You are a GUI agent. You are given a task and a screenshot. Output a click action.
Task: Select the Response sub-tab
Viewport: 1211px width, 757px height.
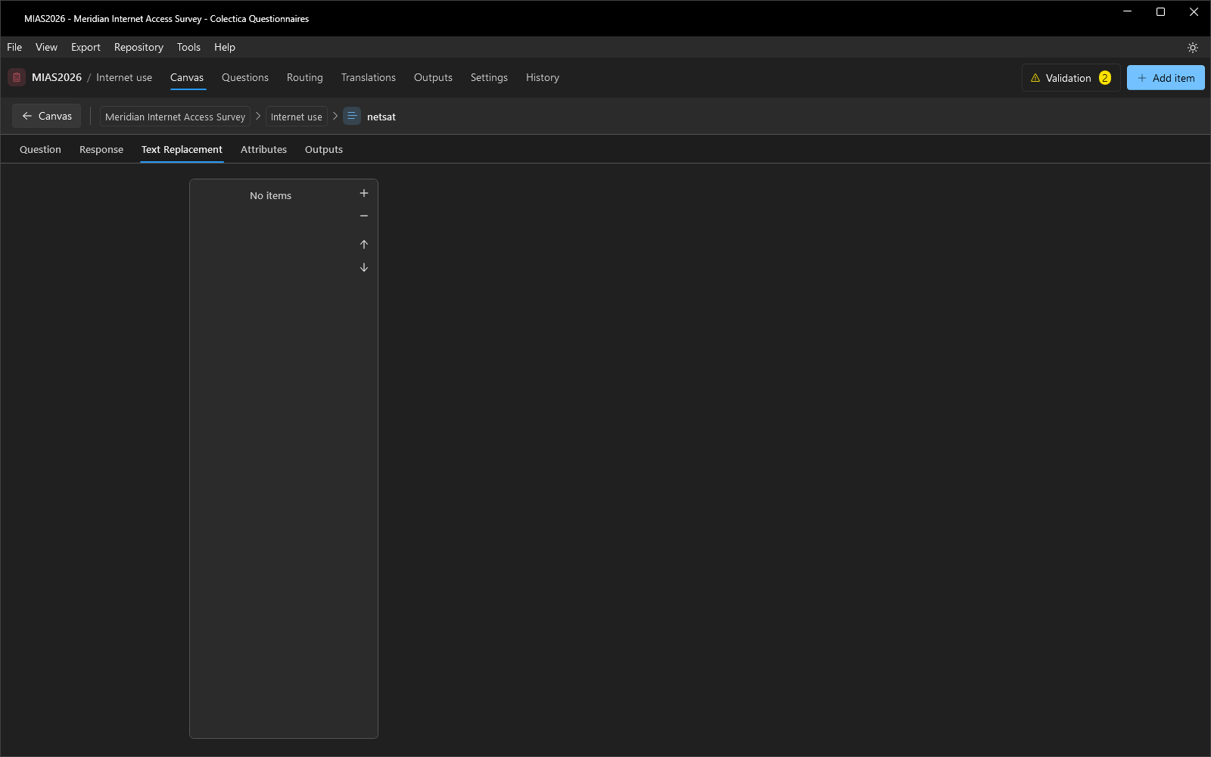101,149
